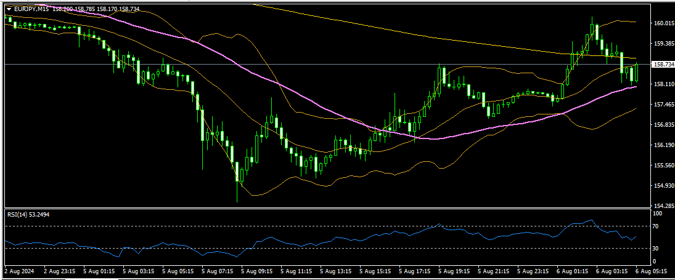The width and height of the screenshot is (675, 280).
Task: Click the 5 Aug 19:15 time label
Action: 454,270
